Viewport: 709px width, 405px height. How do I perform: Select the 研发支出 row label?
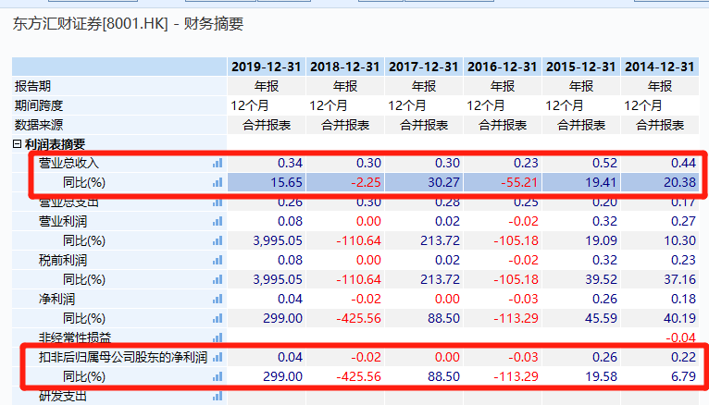[62, 396]
